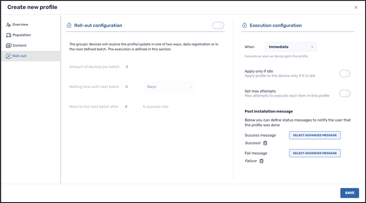Select advanced message for Success message
Image resolution: width=366 pixels, height=203 pixels.
314,135
